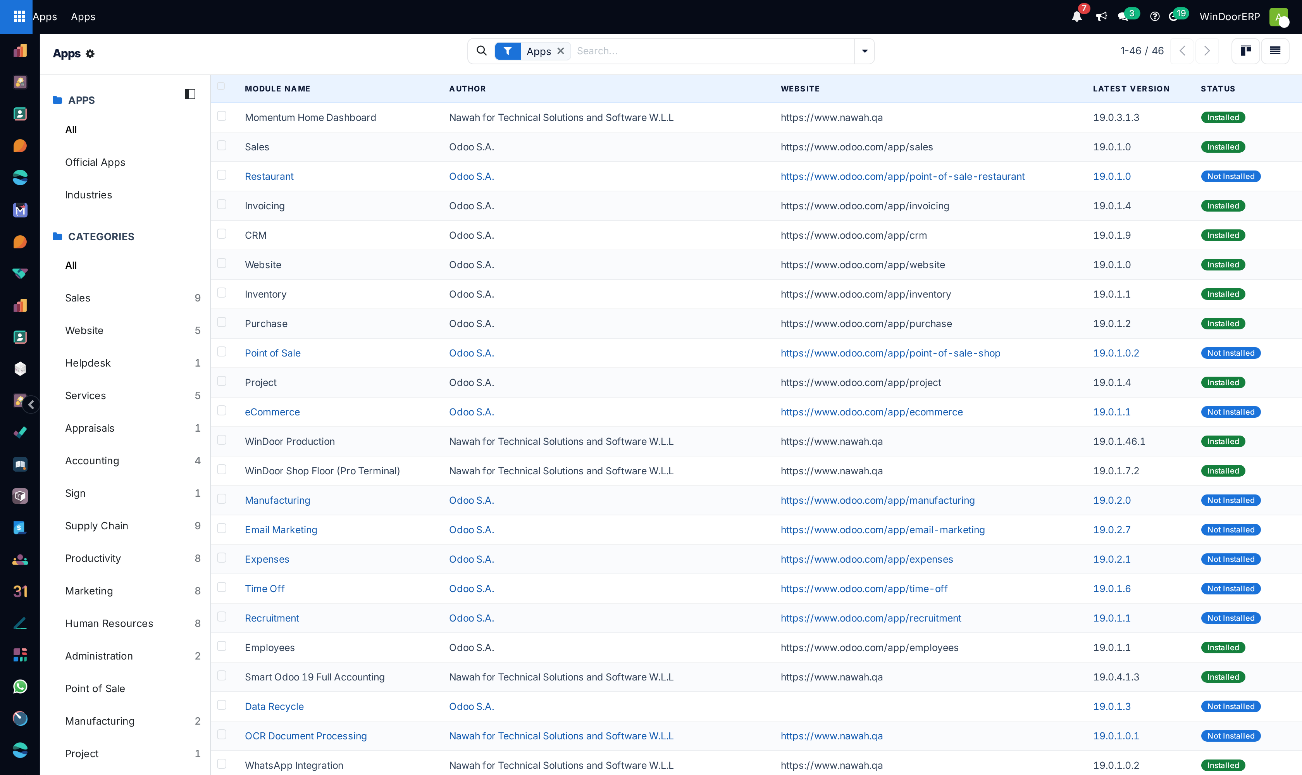Open the dollar invoice icon in sidebar
The height and width of the screenshot is (775, 1302).
point(20,528)
